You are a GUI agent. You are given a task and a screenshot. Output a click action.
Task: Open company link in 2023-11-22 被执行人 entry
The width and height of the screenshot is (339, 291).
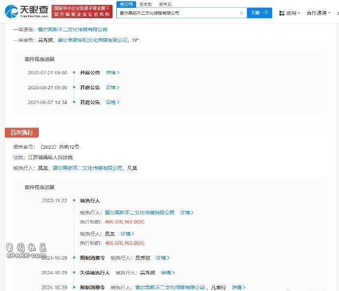tap(140, 212)
